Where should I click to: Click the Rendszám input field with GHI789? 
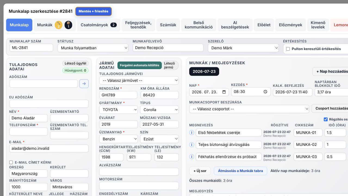(x=118, y=95)
